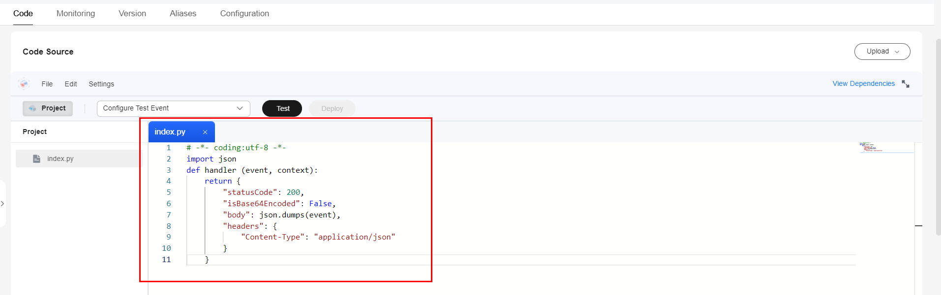Viewport: 941px width, 295px height.
Task: Toggle the Project panel button
Action: (x=48, y=108)
